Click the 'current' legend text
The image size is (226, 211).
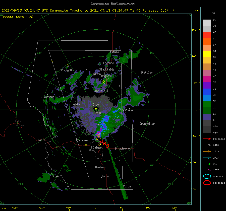click(x=218, y=177)
